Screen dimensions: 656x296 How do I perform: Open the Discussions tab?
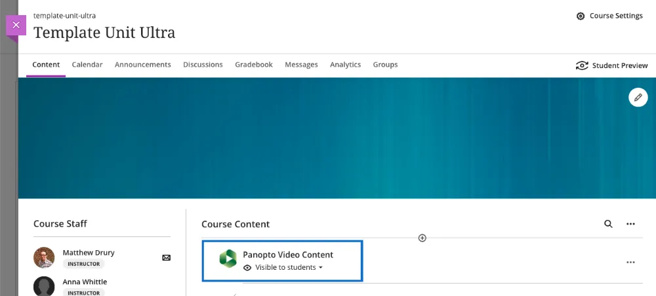(x=203, y=65)
